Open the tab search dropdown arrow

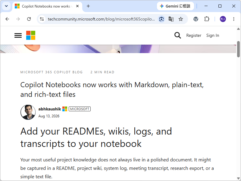pyautogui.click(x=6, y=6)
